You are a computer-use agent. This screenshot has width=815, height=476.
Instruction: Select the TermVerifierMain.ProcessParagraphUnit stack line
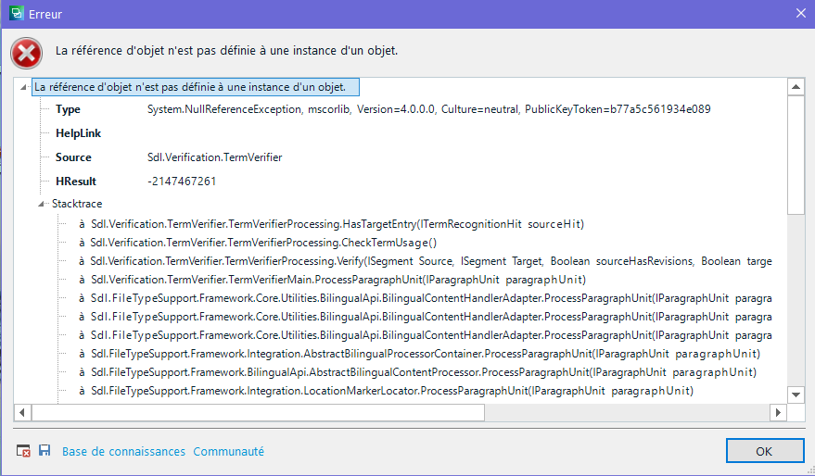point(332,280)
